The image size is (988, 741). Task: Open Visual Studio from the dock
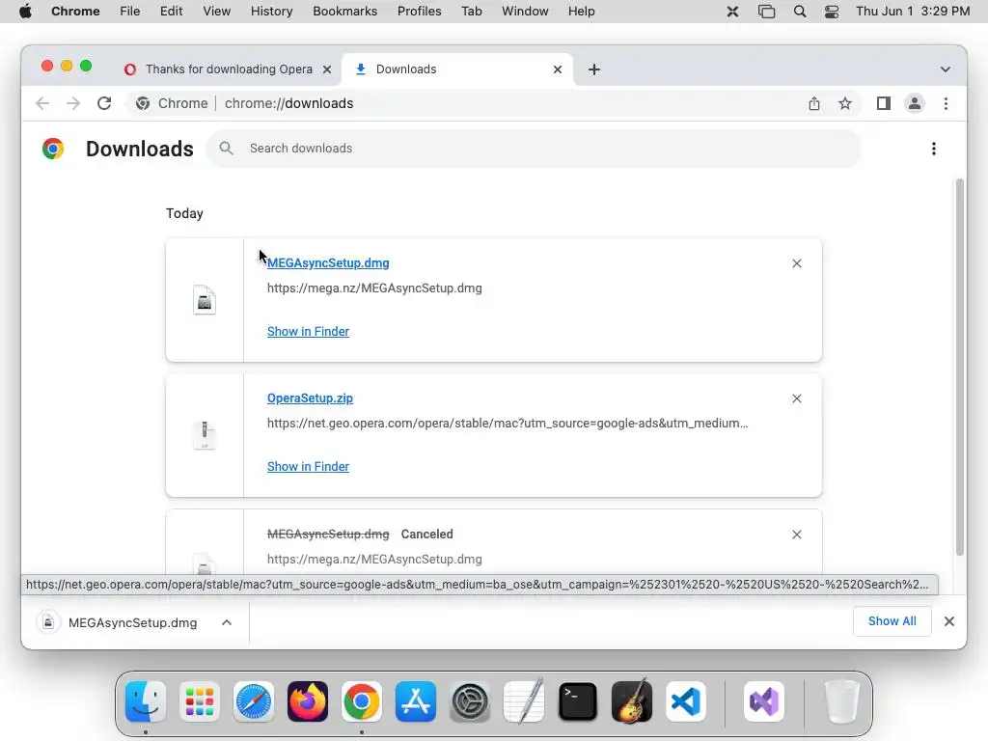(764, 701)
